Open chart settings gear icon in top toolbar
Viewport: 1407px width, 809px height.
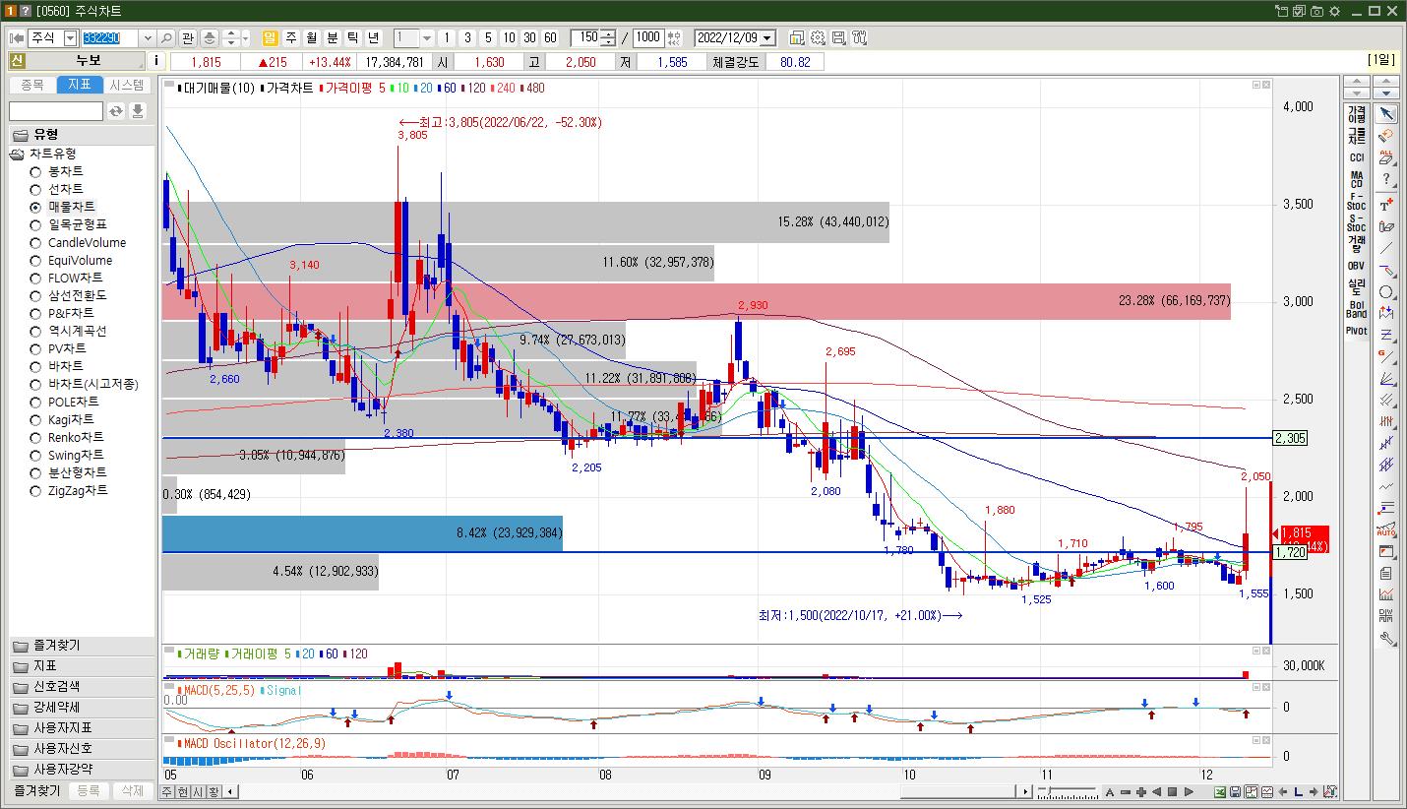[x=818, y=38]
